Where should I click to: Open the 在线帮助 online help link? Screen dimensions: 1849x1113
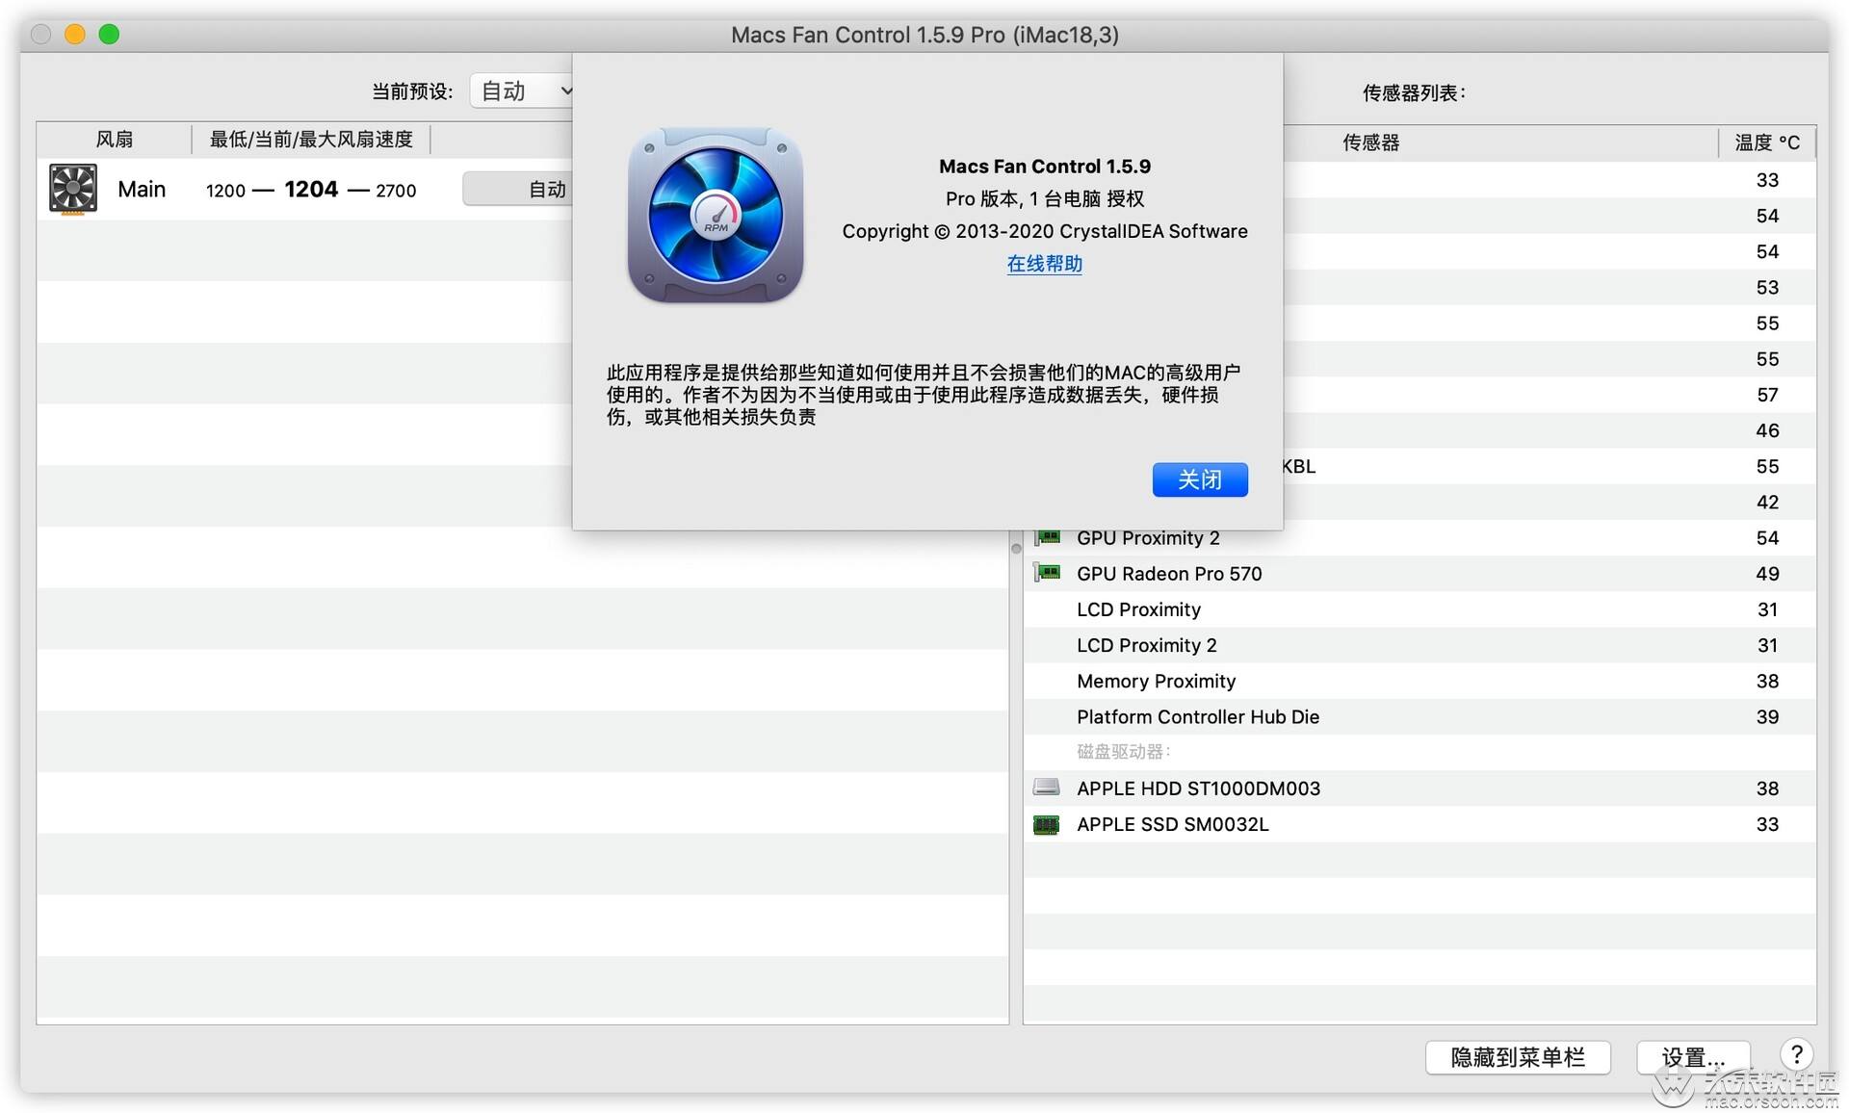coord(1045,264)
